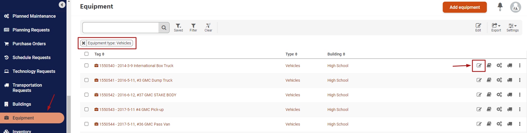Open the Settings dropdown
This screenshot has height=133, width=527.
click(513, 28)
